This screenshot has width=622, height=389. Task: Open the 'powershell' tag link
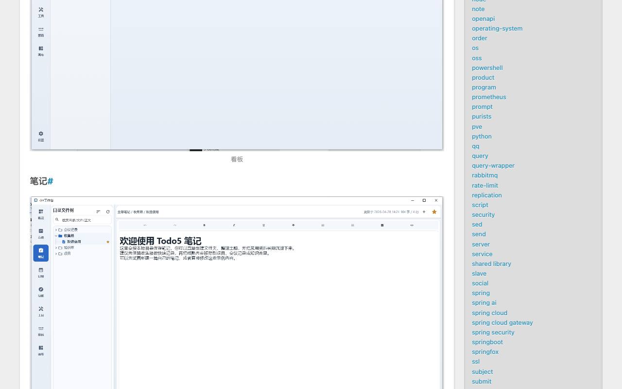tap(487, 68)
